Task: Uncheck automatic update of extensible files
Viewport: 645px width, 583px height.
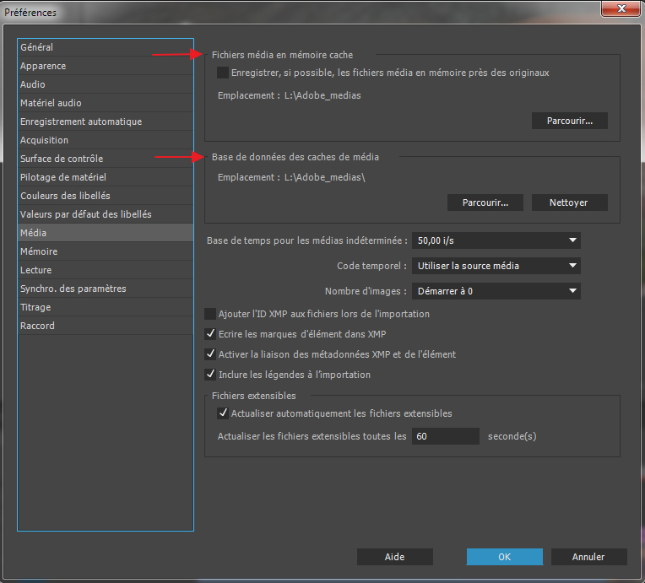Action: [x=223, y=413]
